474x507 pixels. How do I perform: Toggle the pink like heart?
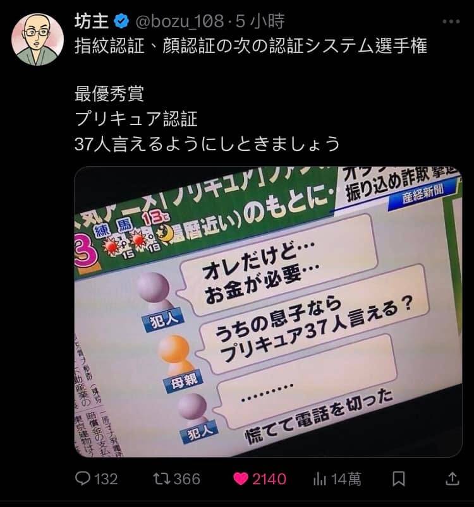[240, 479]
